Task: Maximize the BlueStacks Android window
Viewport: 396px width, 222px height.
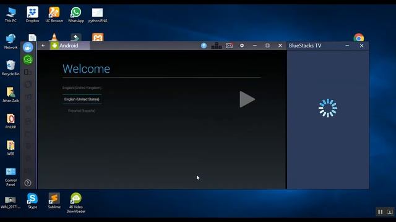Action: coord(267,46)
